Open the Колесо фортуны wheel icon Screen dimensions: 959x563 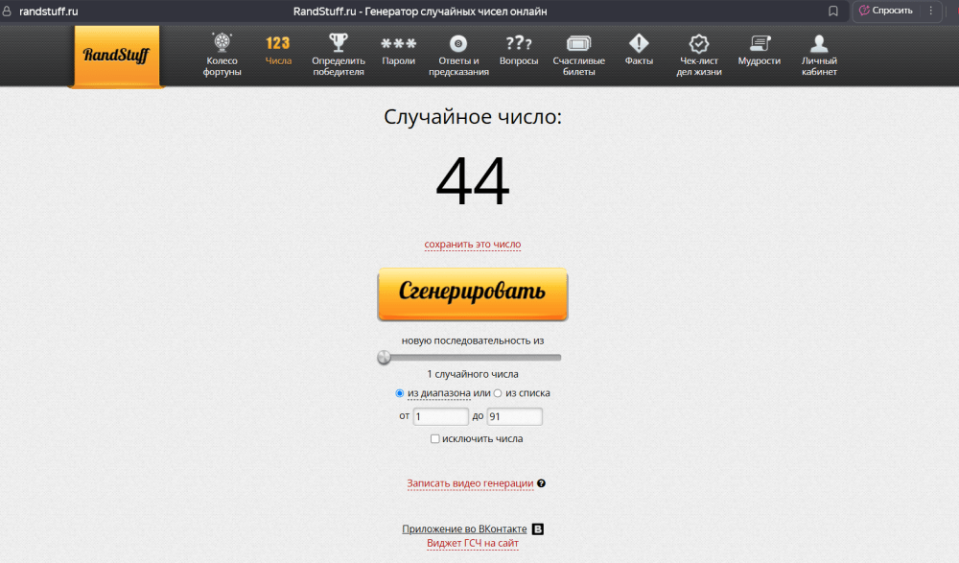click(222, 43)
